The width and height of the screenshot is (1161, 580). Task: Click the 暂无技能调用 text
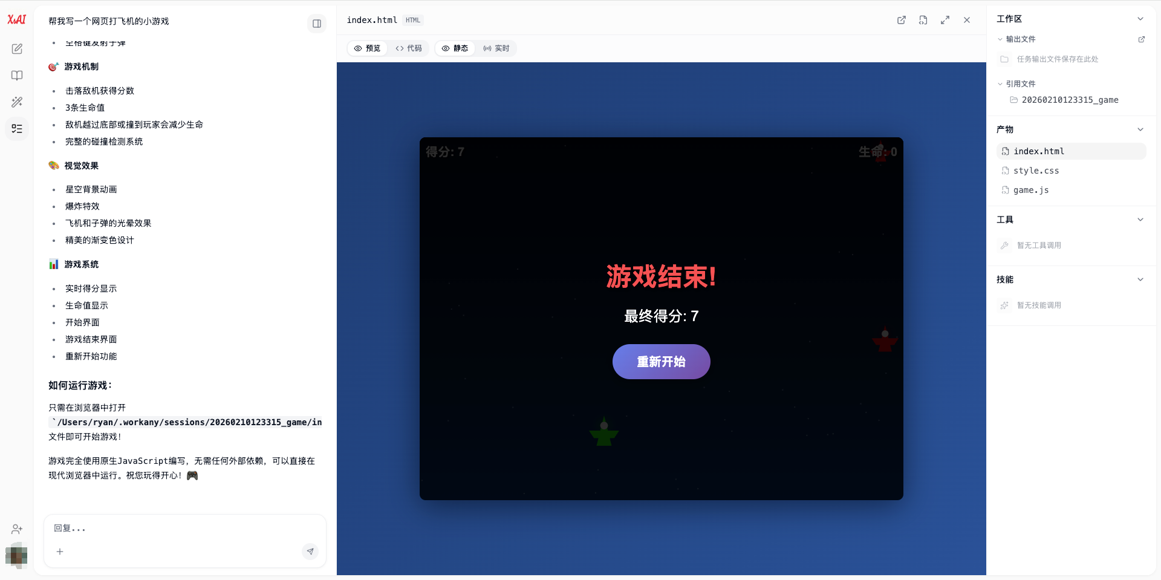coord(1039,305)
